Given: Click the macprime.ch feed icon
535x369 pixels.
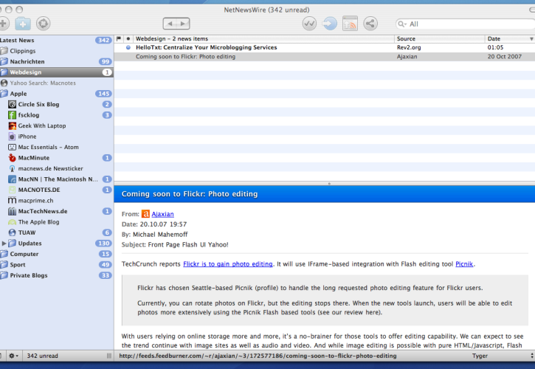Looking at the screenshot, I should [12, 201].
